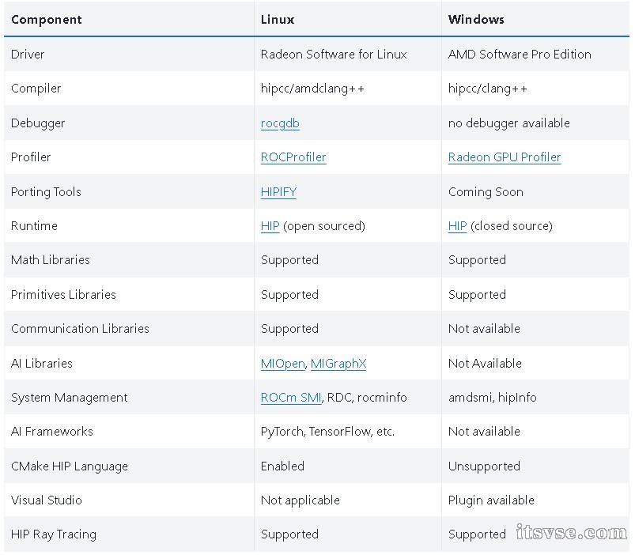
Task: Click the Windows column header
Action: (476, 20)
